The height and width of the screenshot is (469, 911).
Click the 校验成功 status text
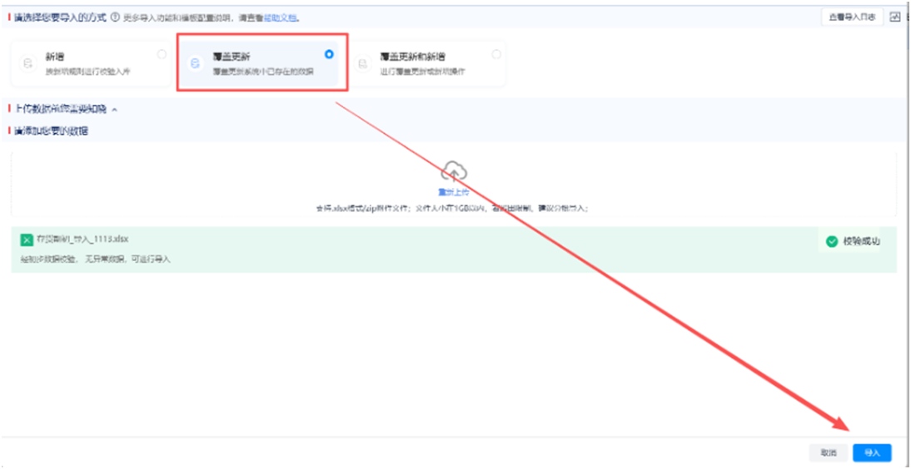[862, 241]
